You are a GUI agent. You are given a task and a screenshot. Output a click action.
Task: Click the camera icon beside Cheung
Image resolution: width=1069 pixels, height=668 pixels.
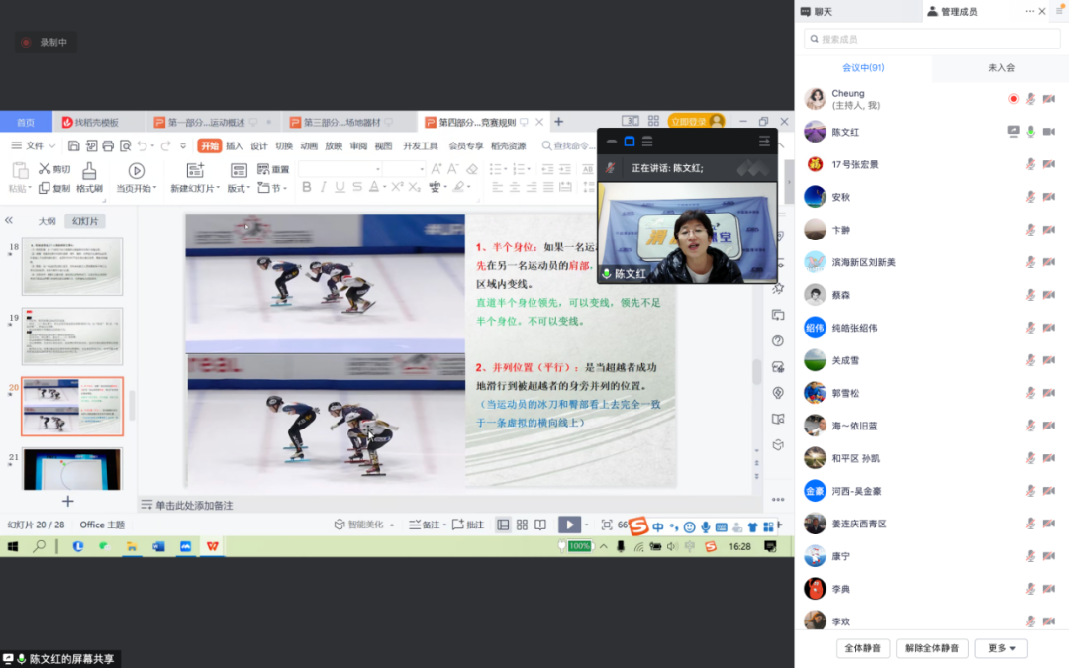click(1048, 99)
